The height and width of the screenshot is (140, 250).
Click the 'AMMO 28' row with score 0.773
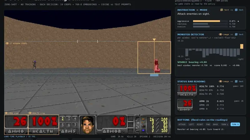212,105
